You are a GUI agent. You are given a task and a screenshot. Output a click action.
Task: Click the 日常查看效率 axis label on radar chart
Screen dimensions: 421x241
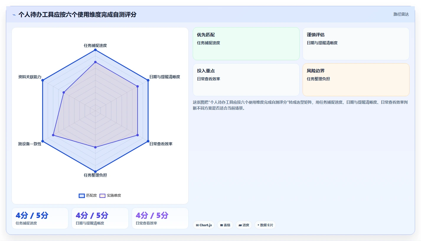(x=161, y=144)
